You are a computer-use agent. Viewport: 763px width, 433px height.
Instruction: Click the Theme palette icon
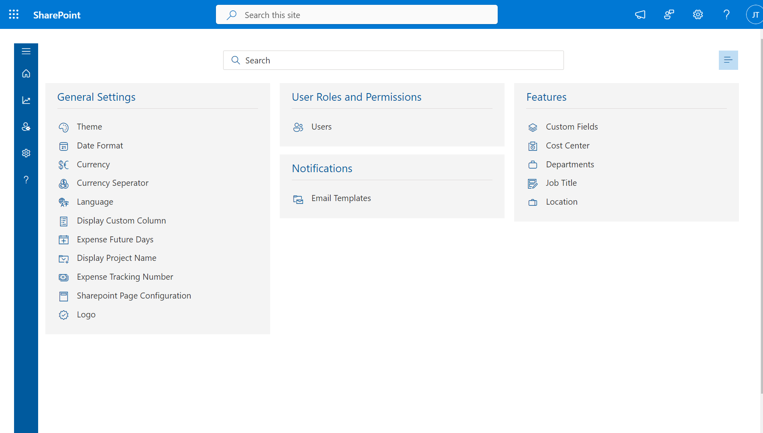click(x=63, y=127)
